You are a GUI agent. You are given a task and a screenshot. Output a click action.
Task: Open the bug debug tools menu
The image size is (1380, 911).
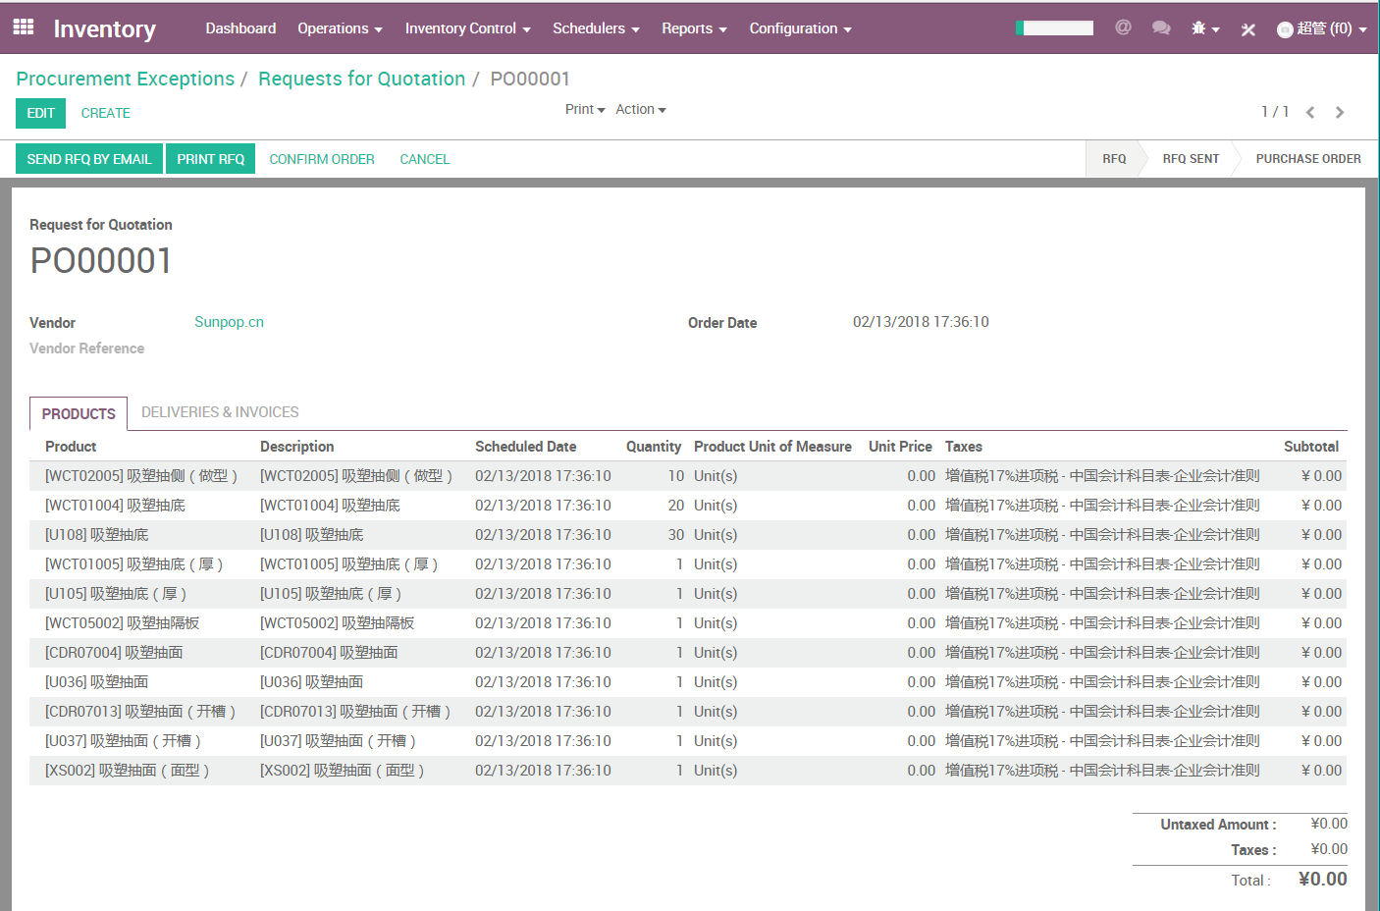[1204, 28]
